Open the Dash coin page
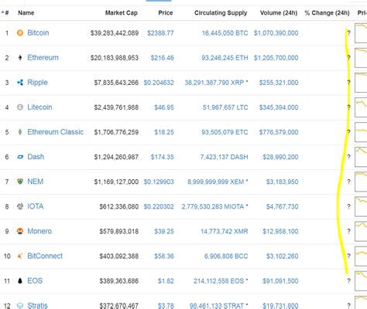The height and width of the screenshot is (309, 367). pyautogui.click(x=36, y=157)
